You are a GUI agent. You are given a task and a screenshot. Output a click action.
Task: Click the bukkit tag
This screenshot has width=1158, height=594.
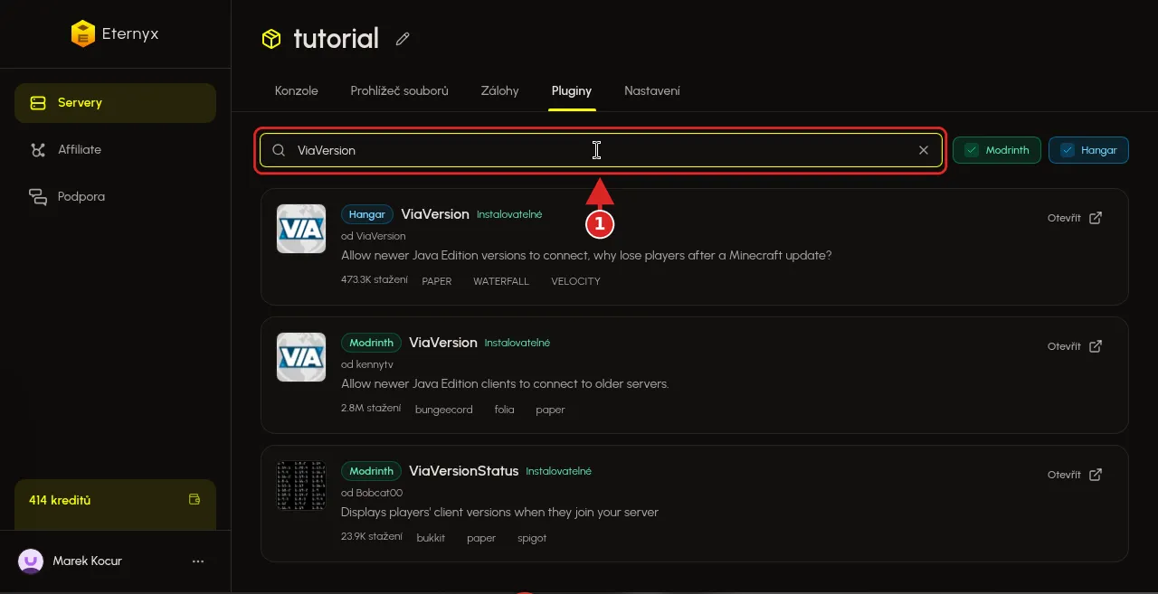pos(431,538)
